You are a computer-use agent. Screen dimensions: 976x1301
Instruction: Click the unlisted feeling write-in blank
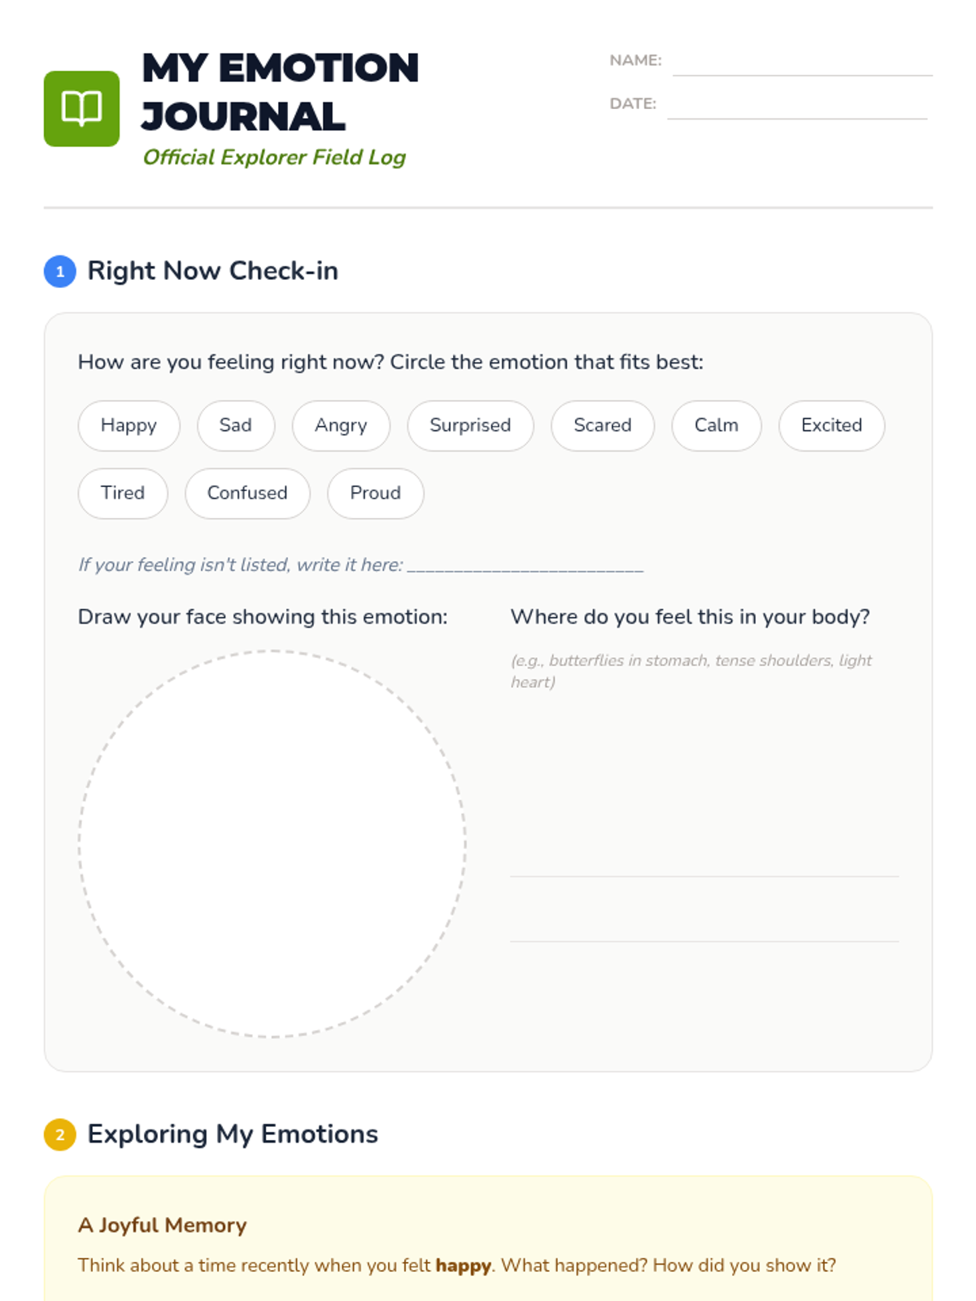click(525, 566)
